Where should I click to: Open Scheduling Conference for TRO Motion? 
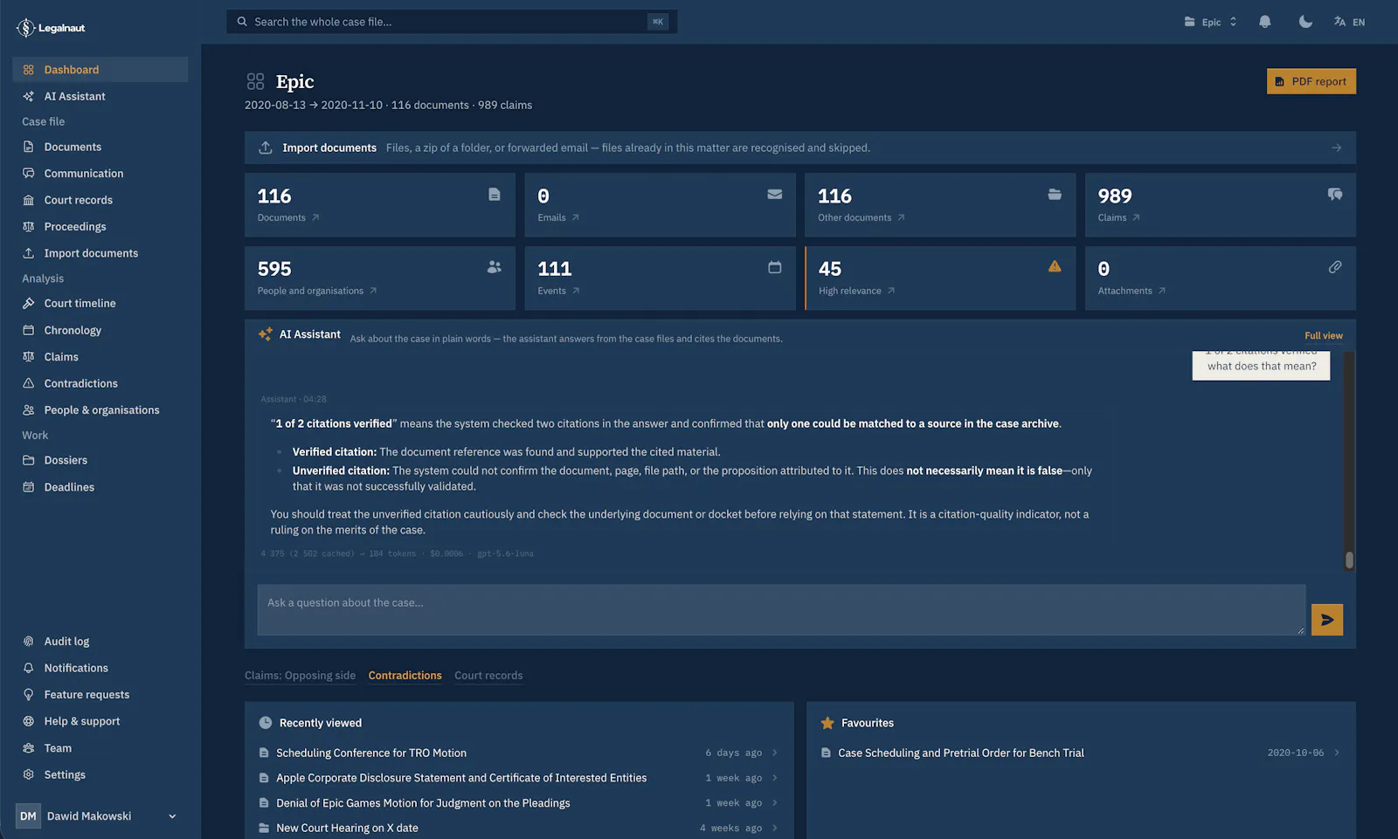coord(519,753)
